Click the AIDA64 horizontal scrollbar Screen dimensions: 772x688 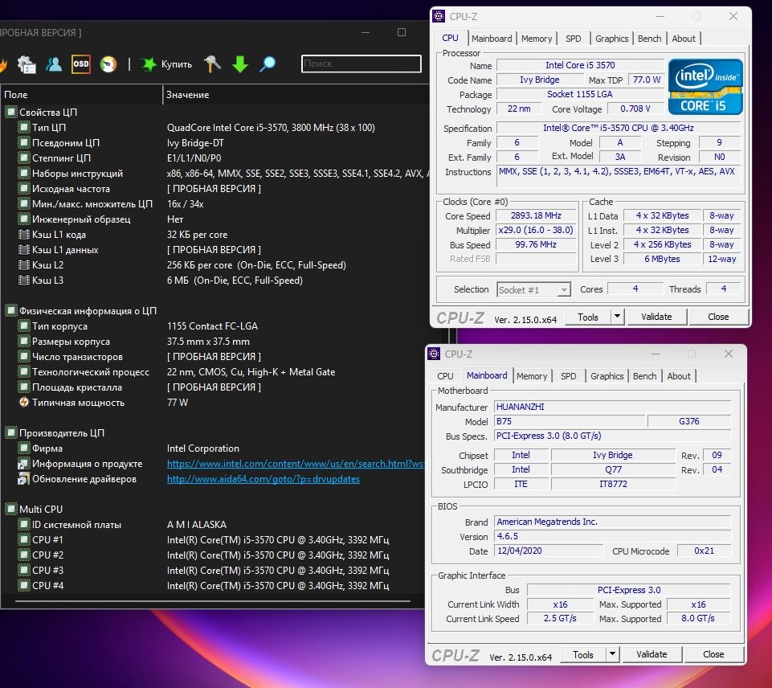213,601
